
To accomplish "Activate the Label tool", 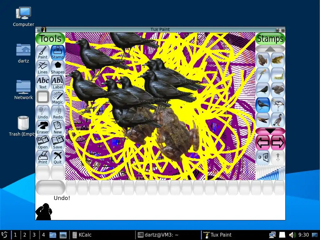I will [58, 82].
